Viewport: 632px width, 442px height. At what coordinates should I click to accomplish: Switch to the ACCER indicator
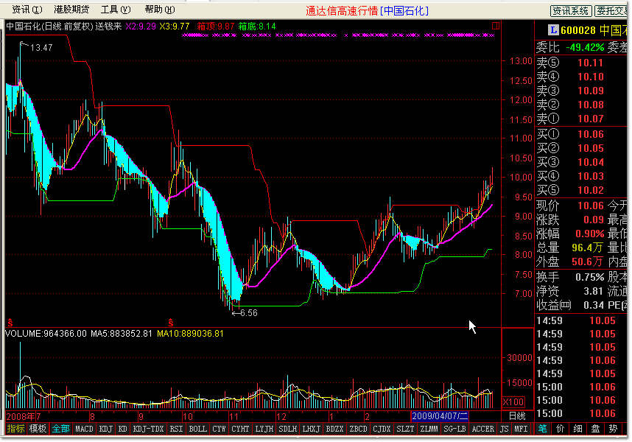tap(483, 429)
